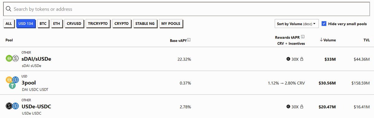374x118 pixels.
Task: Open Rewards tAPR info icon
Action: point(303,37)
